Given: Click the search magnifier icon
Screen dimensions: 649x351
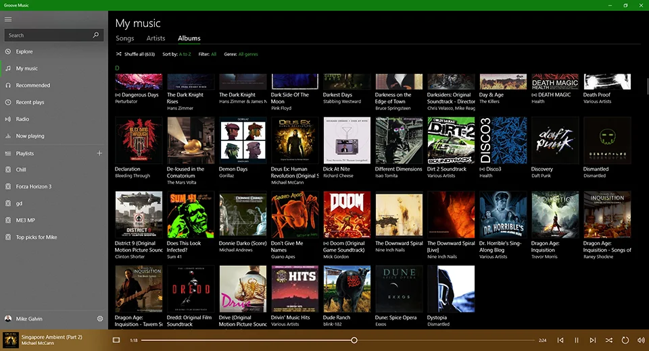Looking at the screenshot, I should pos(96,35).
